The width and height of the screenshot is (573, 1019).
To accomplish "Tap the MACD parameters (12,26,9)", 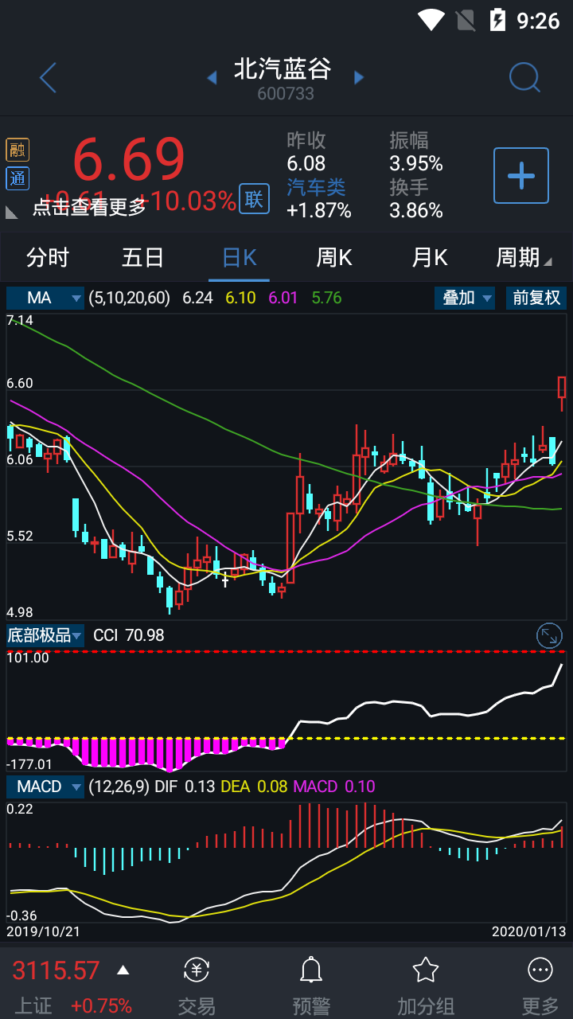I will click(119, 787).
